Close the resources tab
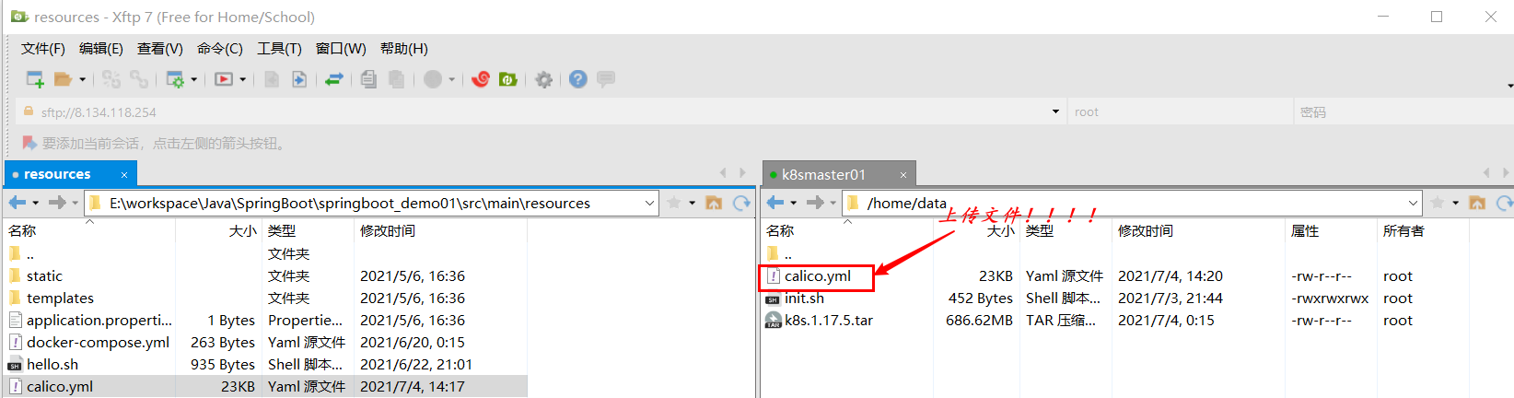 [124, 174]
